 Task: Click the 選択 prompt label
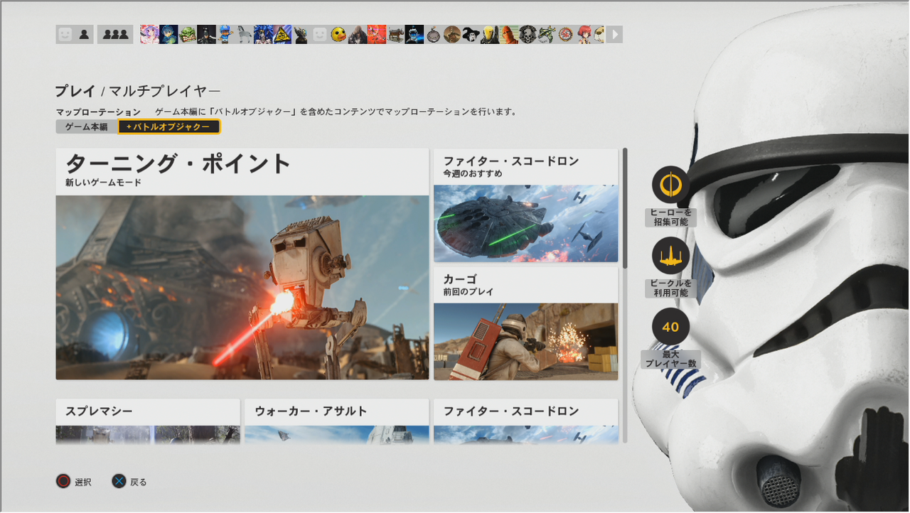click(83, 482)
